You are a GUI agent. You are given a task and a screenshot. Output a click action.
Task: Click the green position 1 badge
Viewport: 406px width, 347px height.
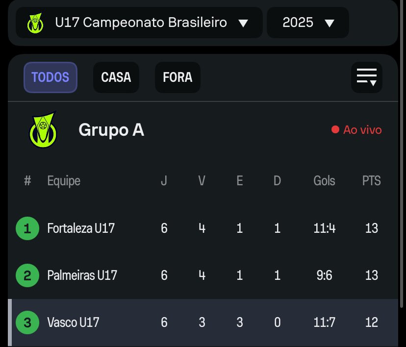pyautogui.click(x=27, y=228)
